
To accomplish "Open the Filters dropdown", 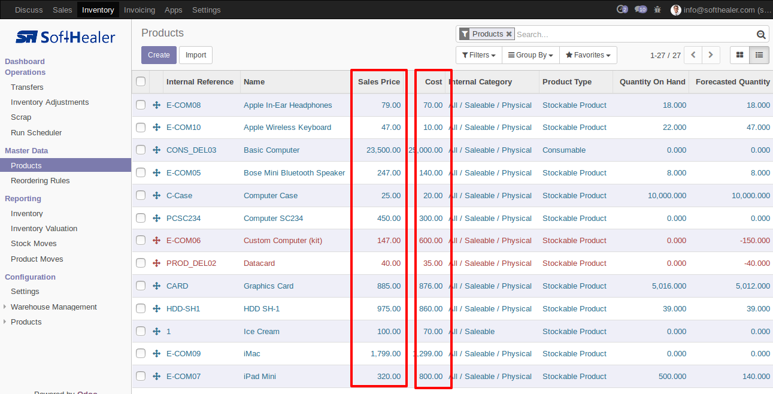I will click(x=478, y=55).
